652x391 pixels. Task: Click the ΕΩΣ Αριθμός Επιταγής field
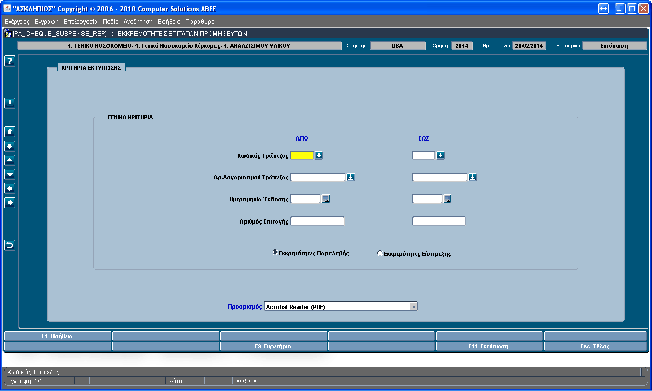coord(439,221)
